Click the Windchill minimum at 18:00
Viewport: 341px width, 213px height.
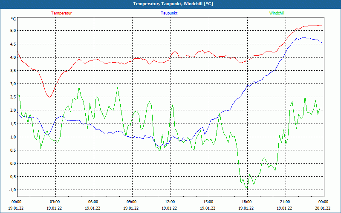click(247, 188)
